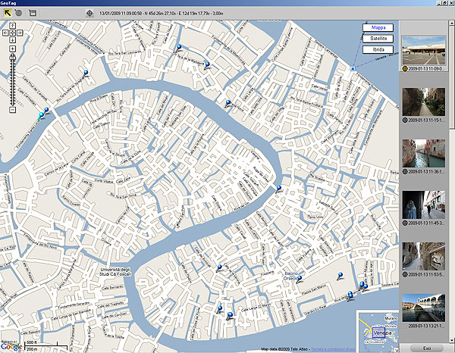
Task: Click geotag icon beside 2009-01-13 11-36 photo
Action: pos(405,171)
